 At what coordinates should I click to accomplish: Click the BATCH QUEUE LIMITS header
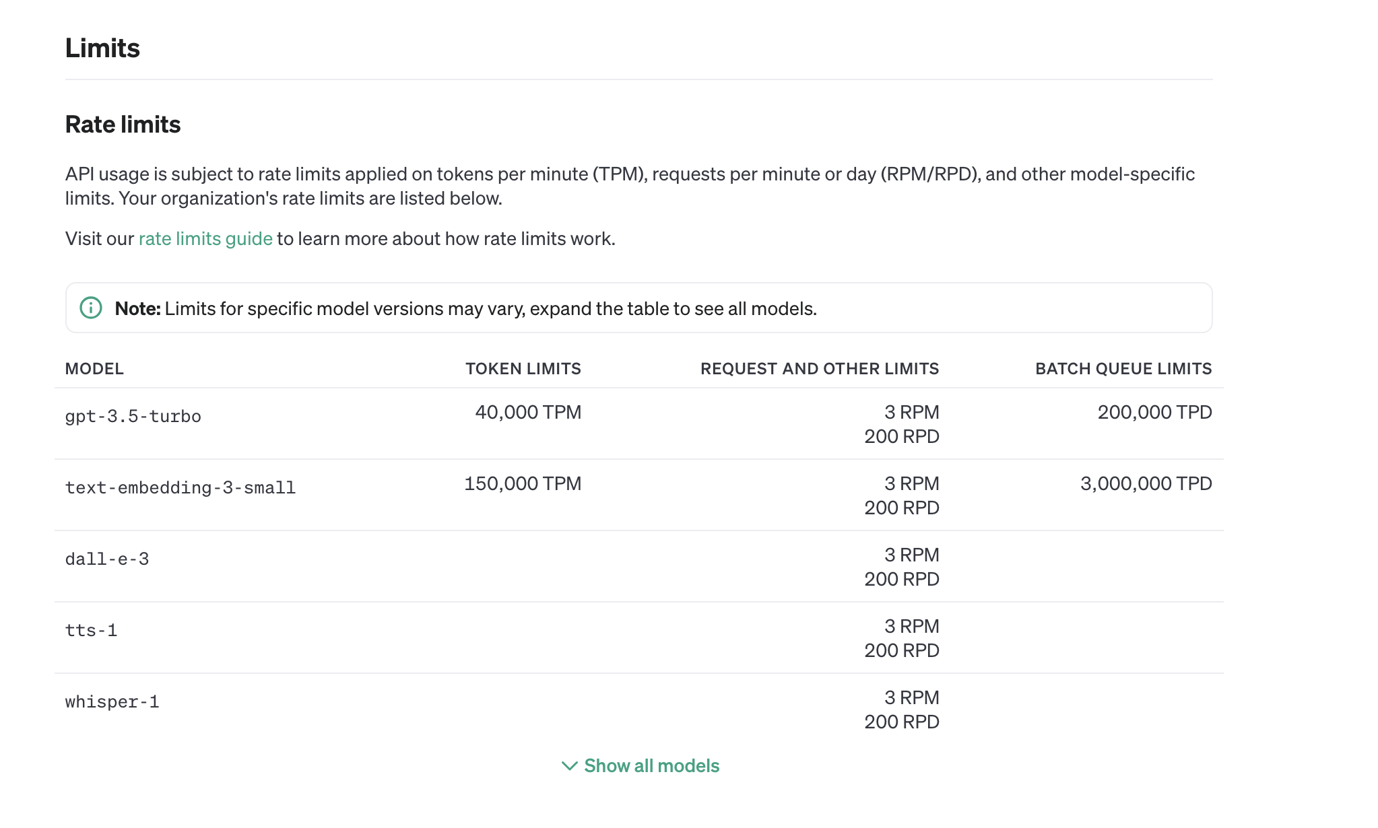1123,369
